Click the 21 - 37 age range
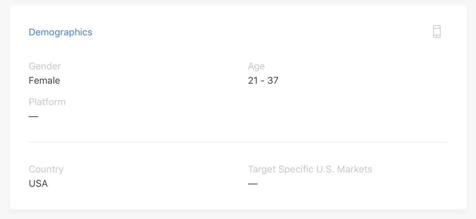 coord(264,81)
